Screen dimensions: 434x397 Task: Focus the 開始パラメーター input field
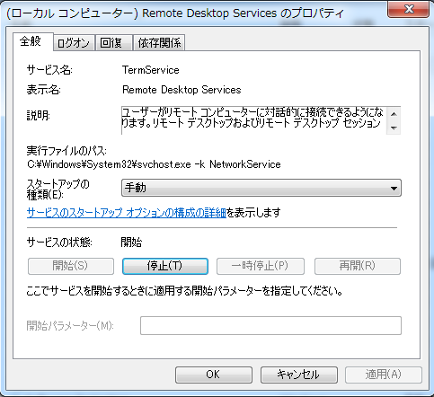[x=270, y=325]
